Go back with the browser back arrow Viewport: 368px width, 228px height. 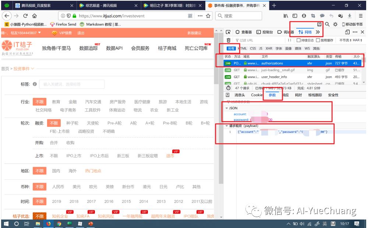[7, 16]
